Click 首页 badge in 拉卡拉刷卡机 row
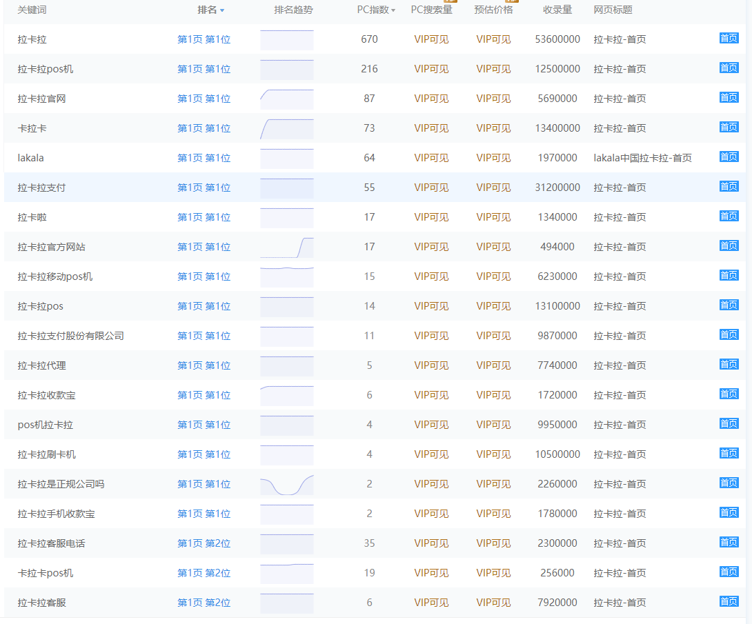This screenshot has height=624, width=752. [x=729, y=454]
